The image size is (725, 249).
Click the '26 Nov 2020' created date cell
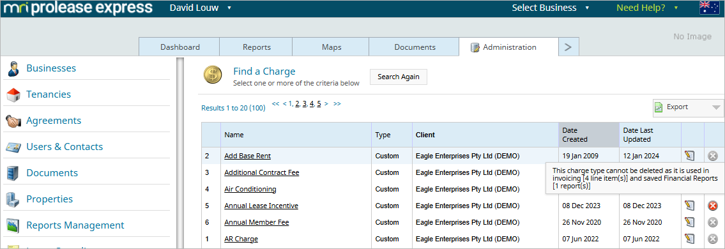click(582, 223)
